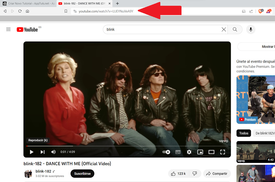Like the video showing 123 k
Screen dimensions: 275x182
pos(178,174)
